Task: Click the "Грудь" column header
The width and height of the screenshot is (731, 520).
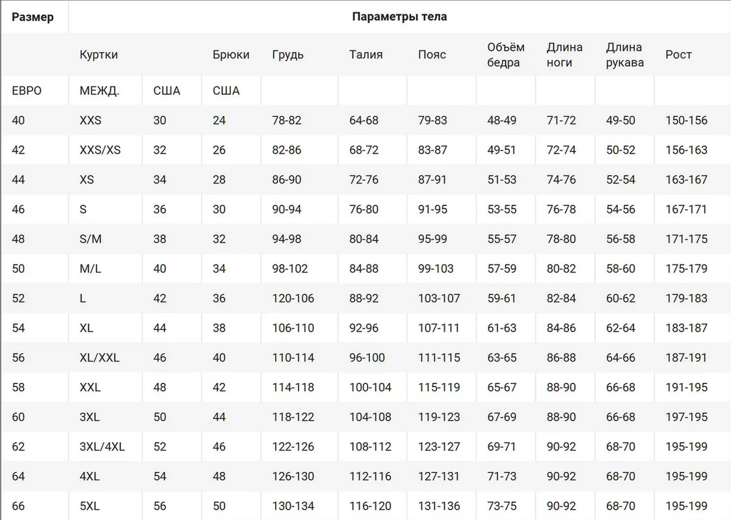Action: tap(287, 55)
